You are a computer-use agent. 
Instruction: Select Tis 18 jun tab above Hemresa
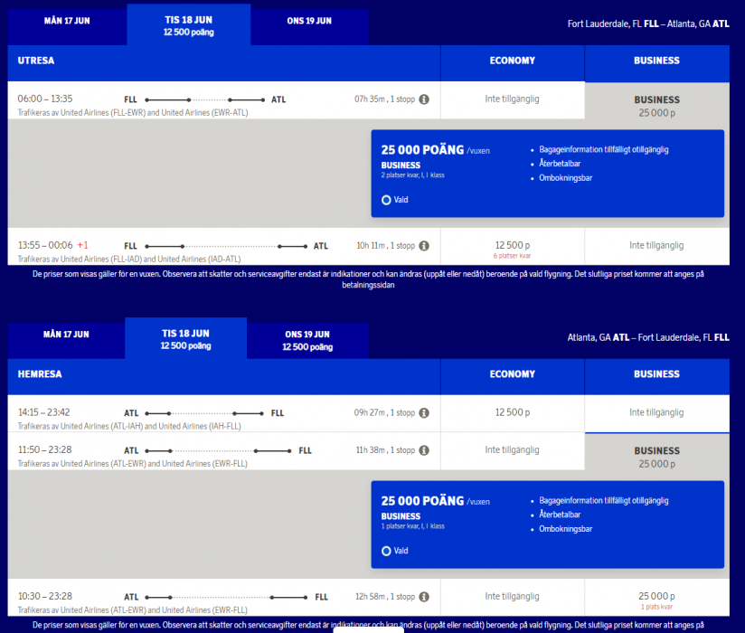click(x=185, y=340)
